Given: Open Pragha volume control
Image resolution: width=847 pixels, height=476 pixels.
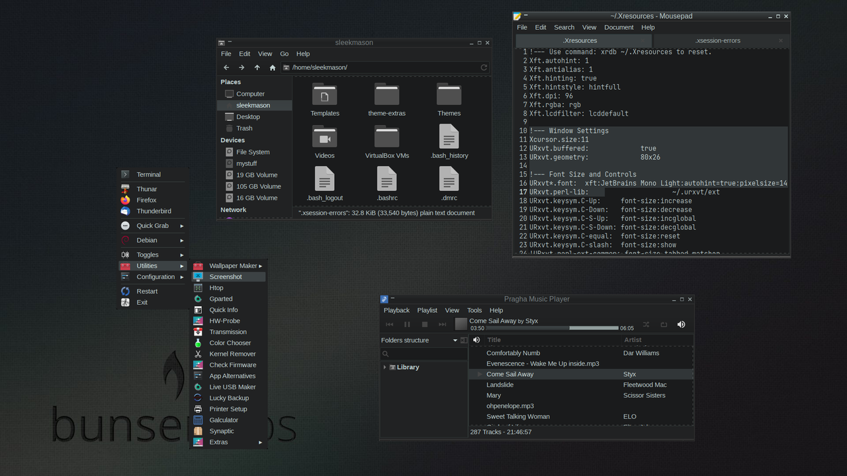Looking at the screenshot, I should (681, 324).
